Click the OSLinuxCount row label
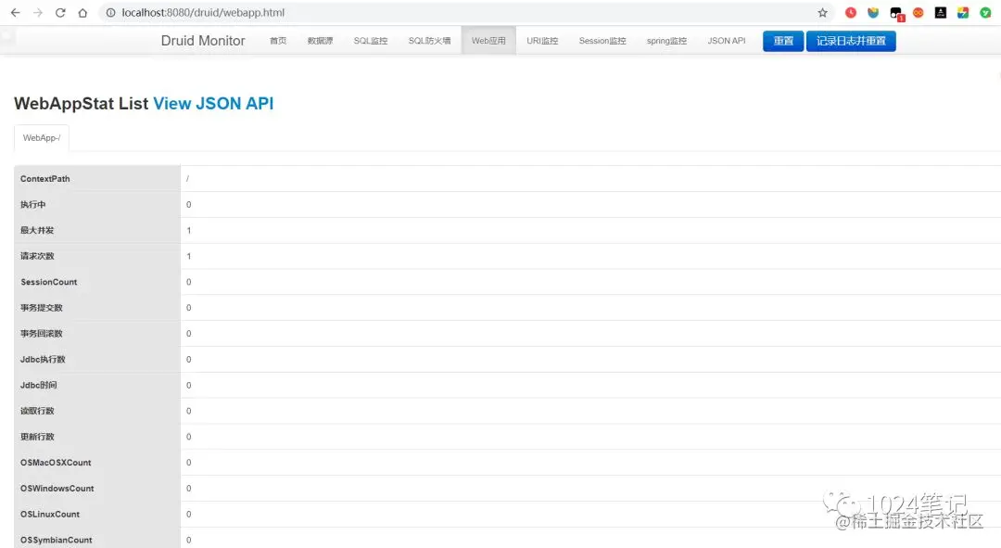This screenshot has width=1001, height=548. (50, 514)
